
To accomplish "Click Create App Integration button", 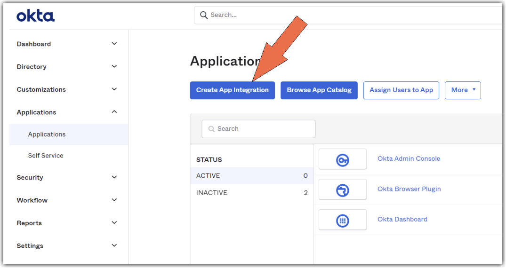I will click(x=233, y=90).
